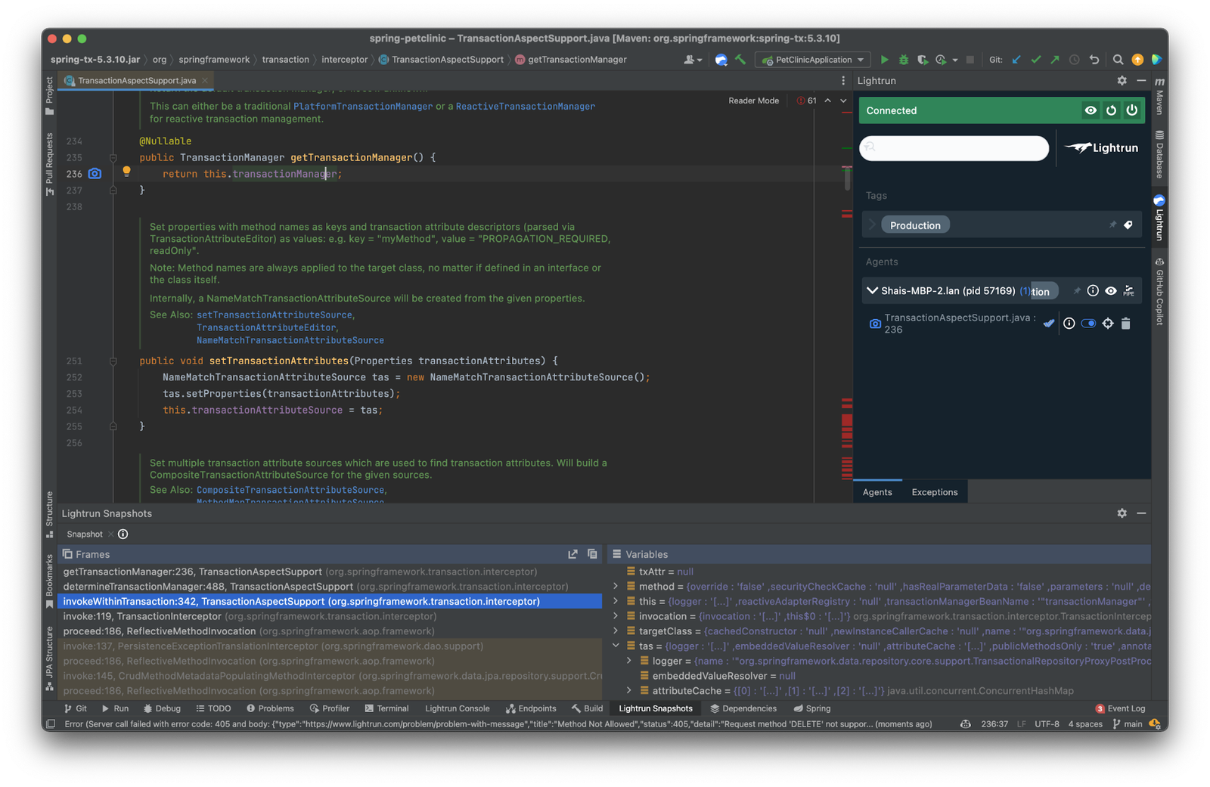
Task: Click the main Git branch indicator
Action: tap(1128, 724)
